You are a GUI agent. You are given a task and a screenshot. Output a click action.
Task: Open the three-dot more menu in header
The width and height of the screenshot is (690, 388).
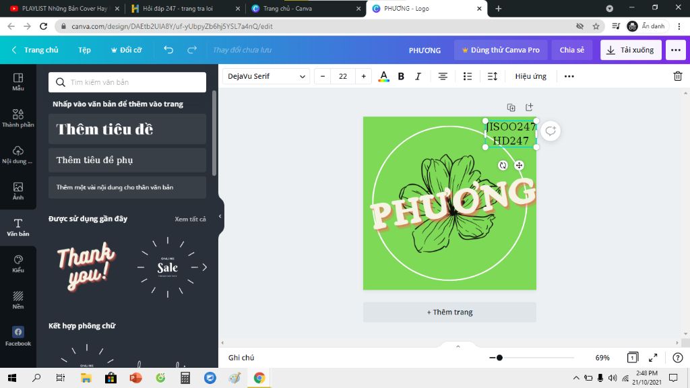pyautogui.click(x=675, y=50)
